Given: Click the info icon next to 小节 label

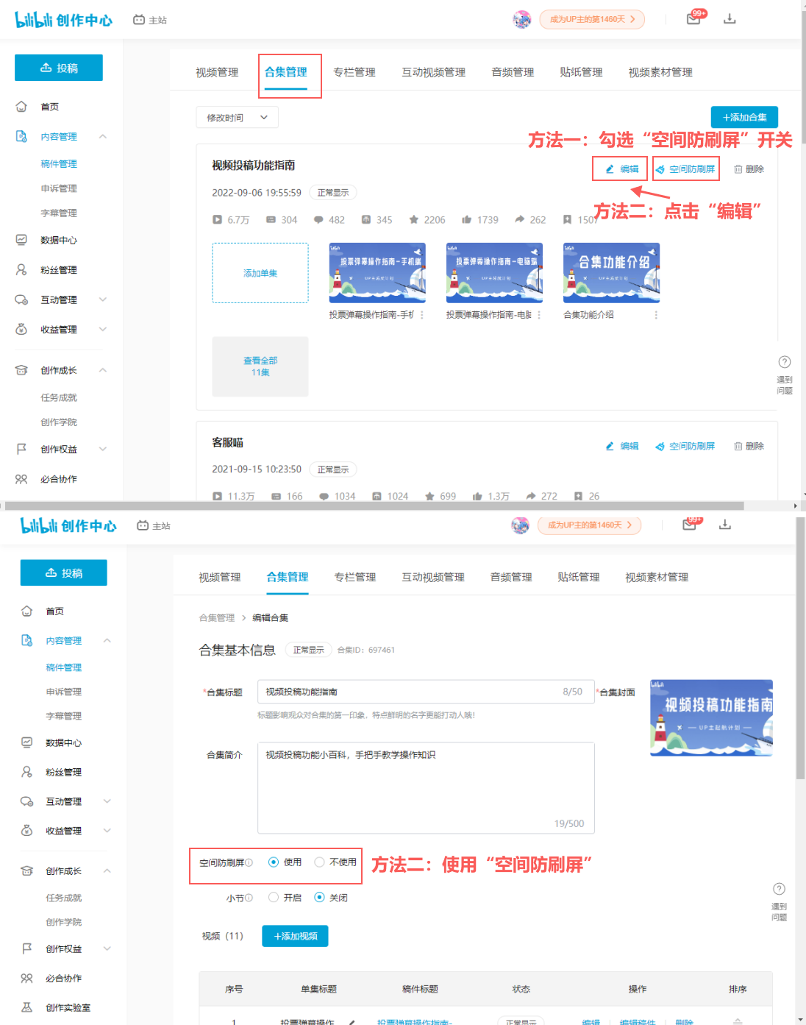Looking at the screenshot, I should pyautogui.click(x=249, y=898).
